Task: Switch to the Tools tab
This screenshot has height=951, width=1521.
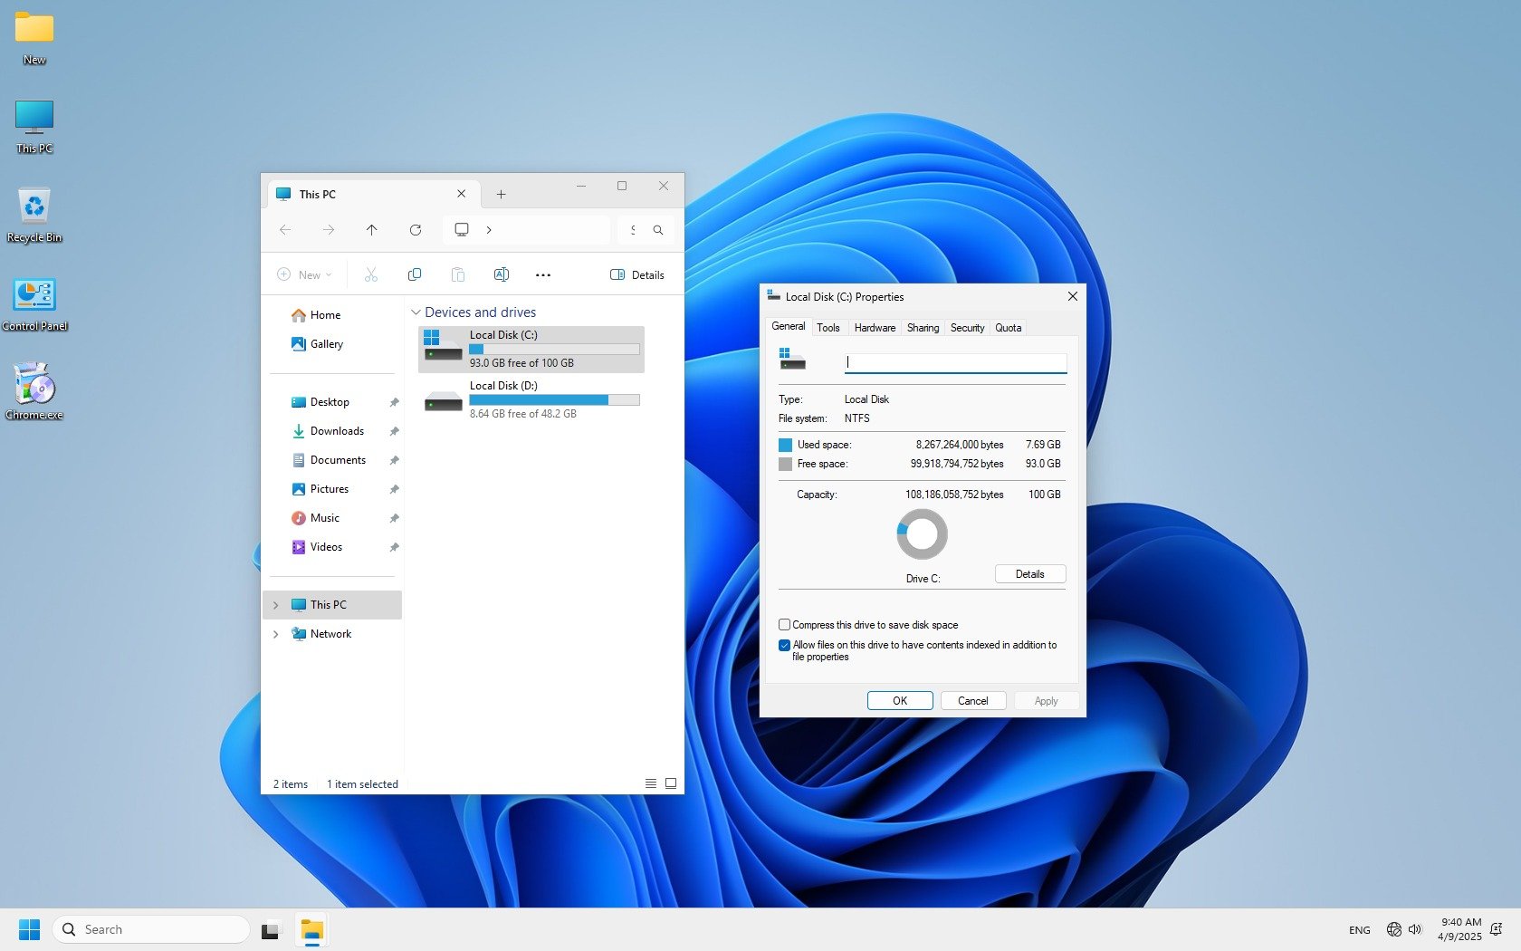Action: point(827,328)
